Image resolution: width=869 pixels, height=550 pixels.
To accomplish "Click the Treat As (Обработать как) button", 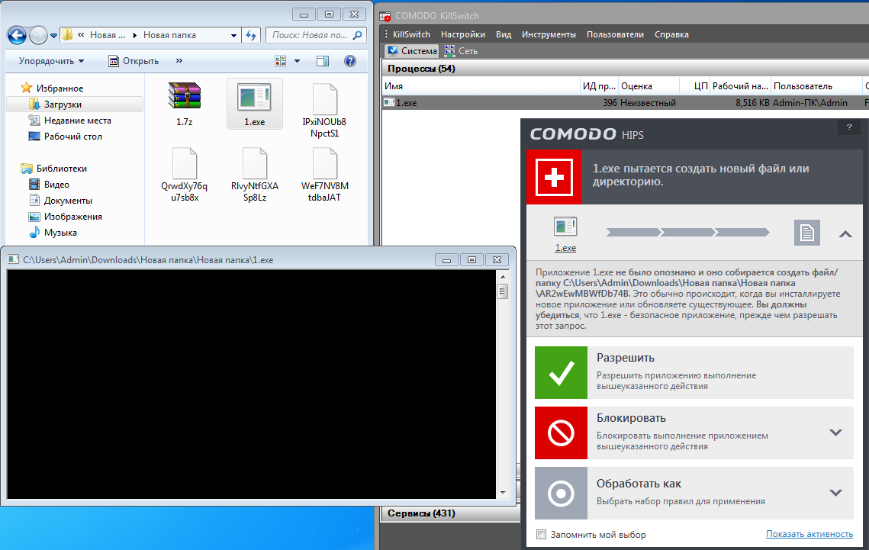I will click(x=694, y=493).
